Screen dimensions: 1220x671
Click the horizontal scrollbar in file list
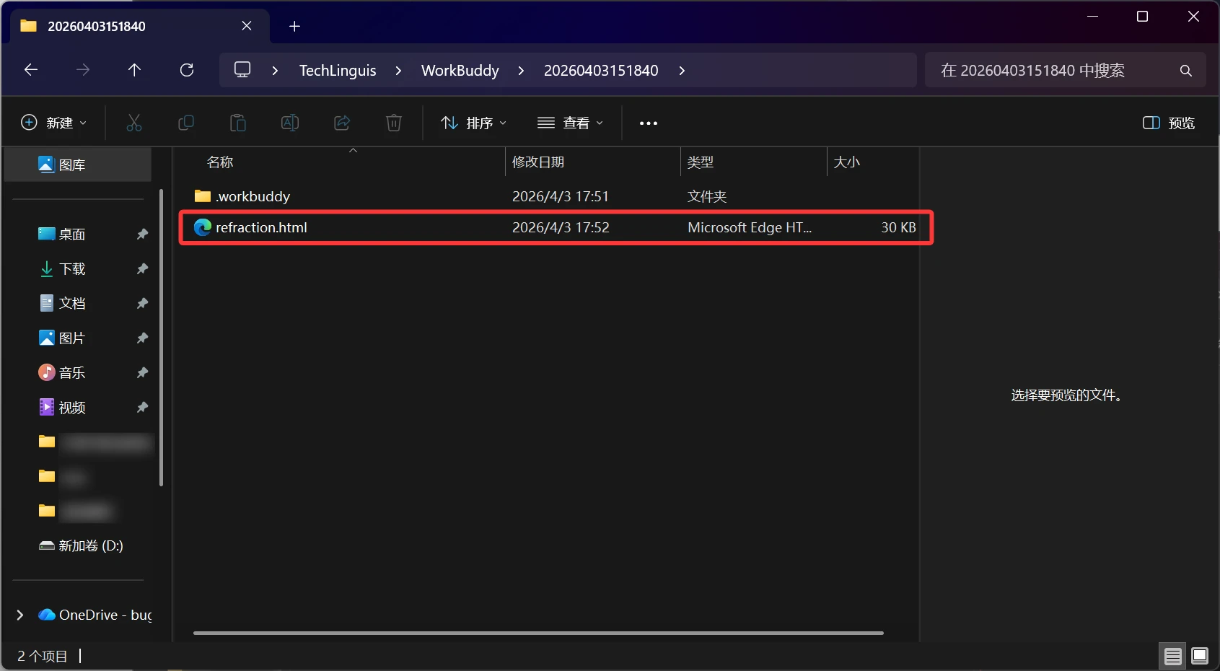[538, 633]
